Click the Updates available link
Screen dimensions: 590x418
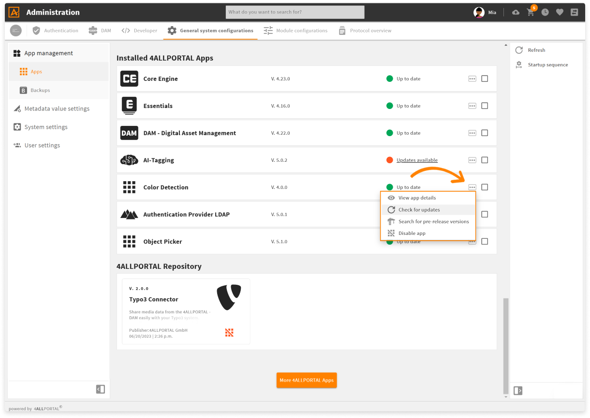tap(417, 160)
